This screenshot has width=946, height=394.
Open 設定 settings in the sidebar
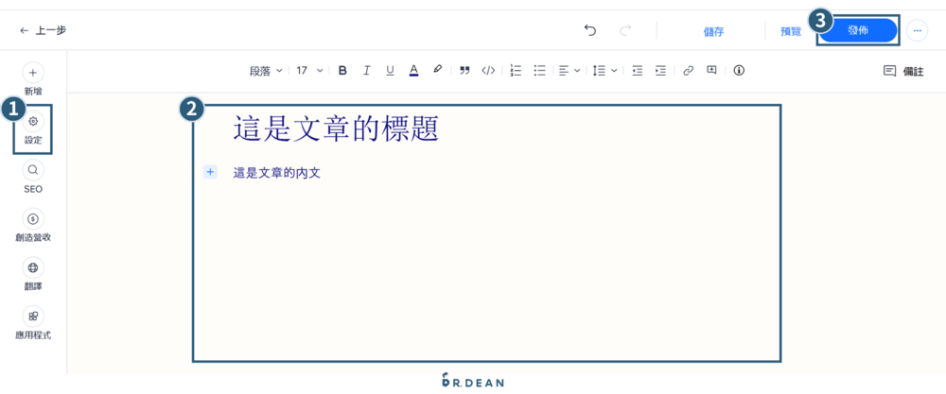(x=33, y=128)
